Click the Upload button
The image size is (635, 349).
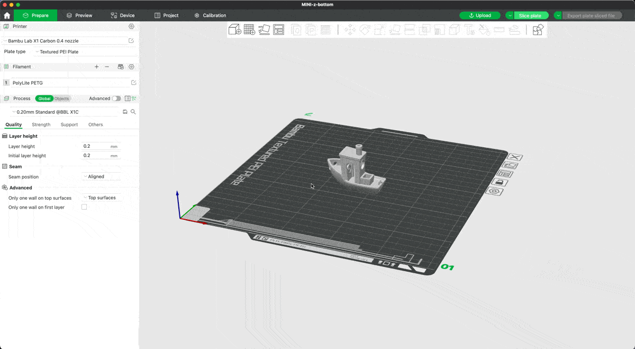click(480, 15)
